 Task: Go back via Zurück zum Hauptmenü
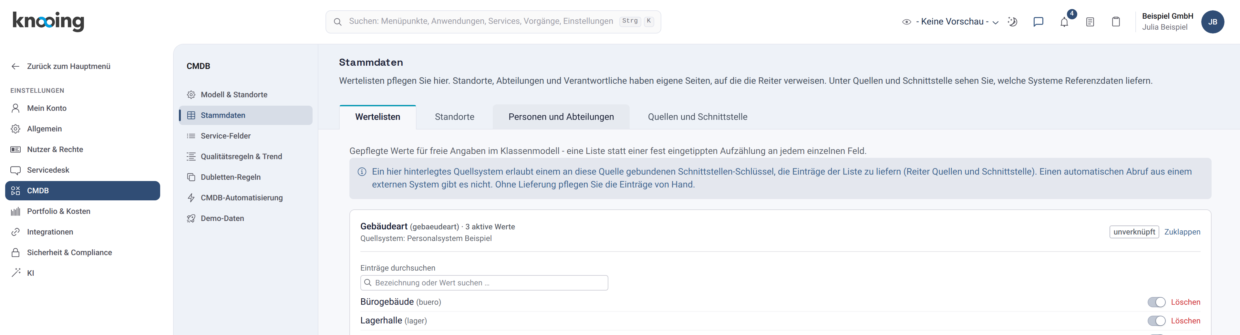pos(61,66)
